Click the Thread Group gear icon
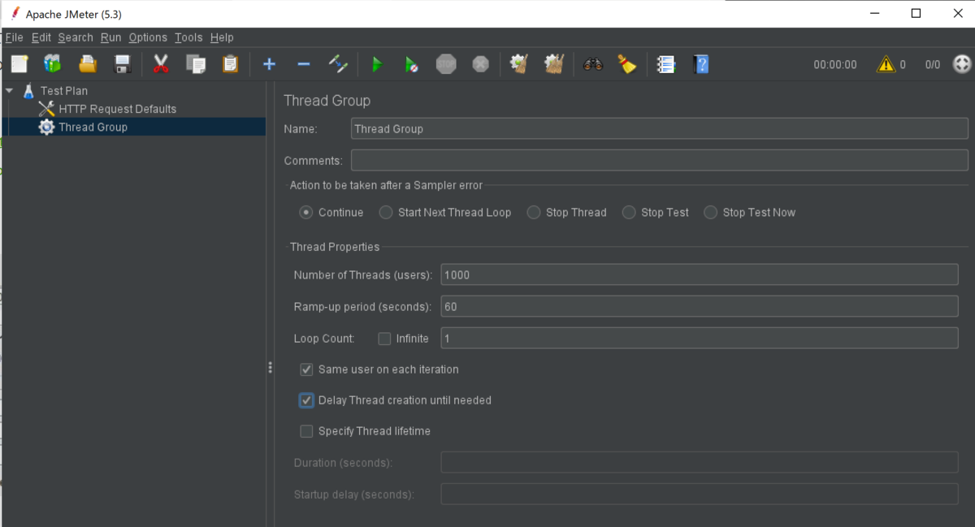975x527 pixels. point(46,127)
